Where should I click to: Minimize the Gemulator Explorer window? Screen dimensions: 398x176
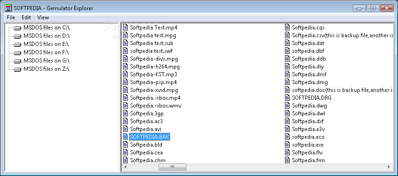tap(359, 8)
